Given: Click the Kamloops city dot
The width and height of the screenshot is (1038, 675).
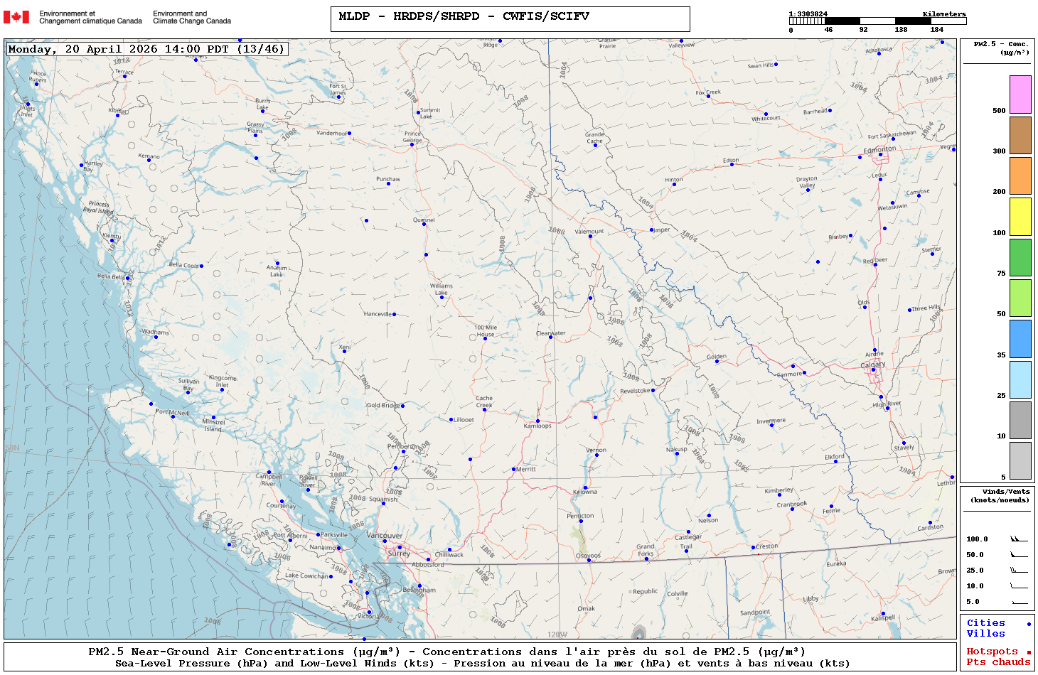Looking at the screenshot, I should coord(537,421).
